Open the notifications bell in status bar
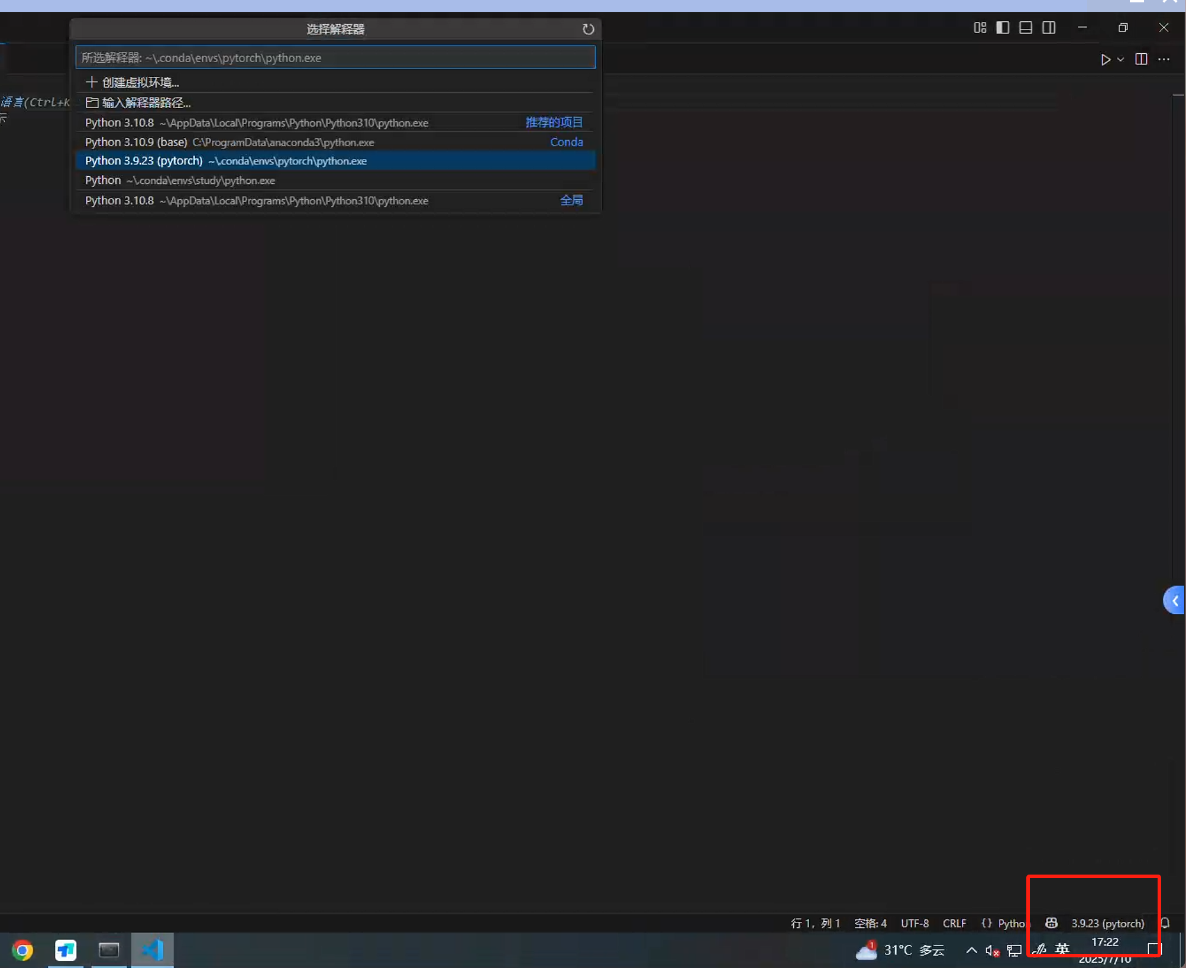This screenshot has width=1186, height=968. coord(1165,923)
